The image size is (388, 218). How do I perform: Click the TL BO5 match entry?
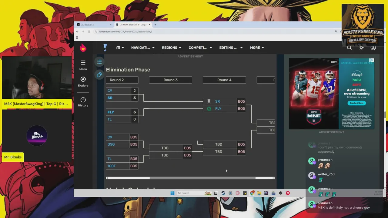[x=122, y=159]
